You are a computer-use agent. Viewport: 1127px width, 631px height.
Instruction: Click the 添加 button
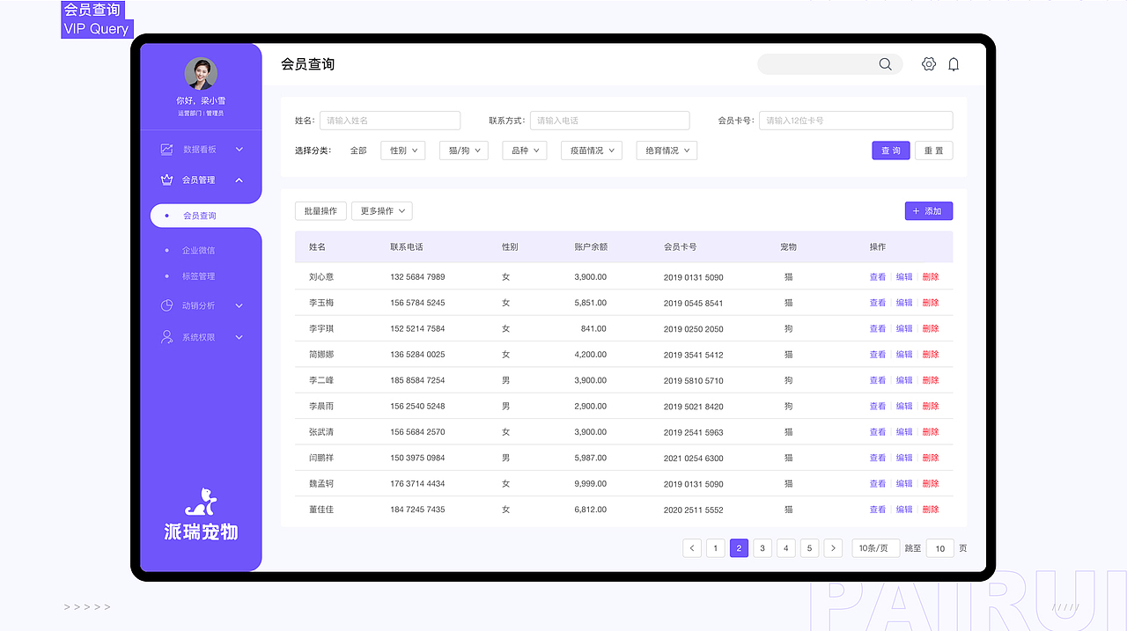pos(929,211)
